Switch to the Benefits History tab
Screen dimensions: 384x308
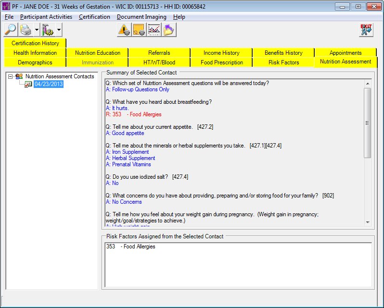pyautogui.click(x=283, y=53)
